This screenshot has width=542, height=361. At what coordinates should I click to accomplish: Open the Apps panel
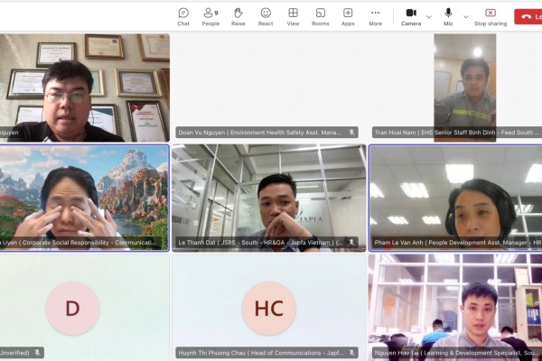click(348, 16)
